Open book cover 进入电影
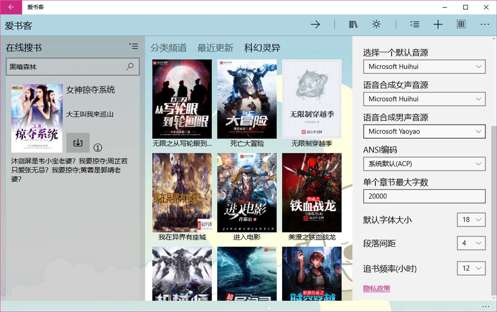 (247, 193)
